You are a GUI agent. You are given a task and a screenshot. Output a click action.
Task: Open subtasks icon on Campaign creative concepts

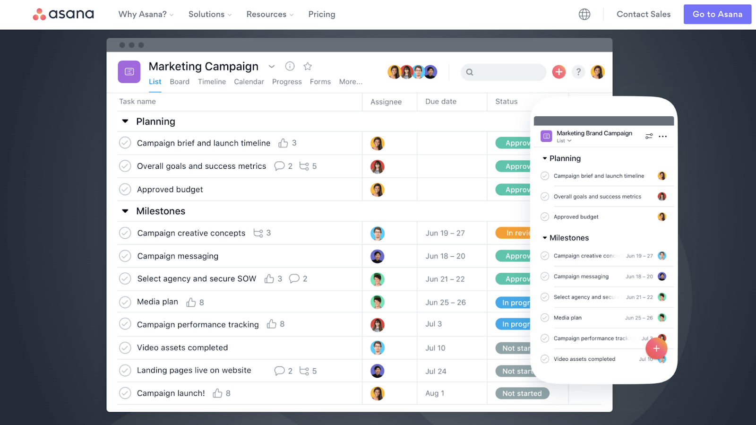258,233
